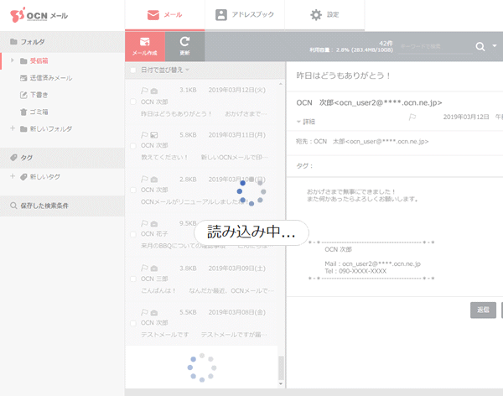Click the フォルダ folder header icon
The width and height of the screenshot is (503, 396).
point(13,41)
